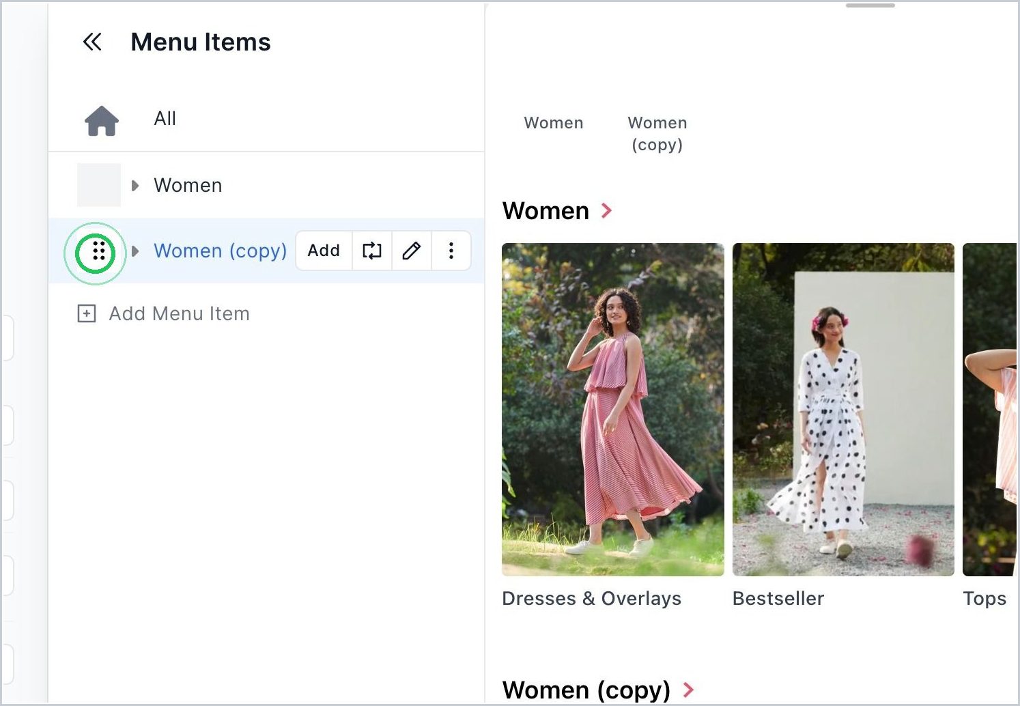Click the Add Menu Item link
The height and width of the screenshot is (706, 1020).
[180, 314]
